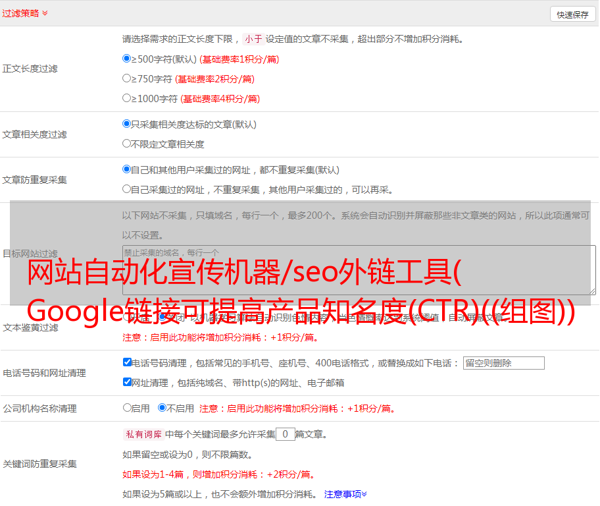Toggle the 网址清理 checkbox

tap(128, 382)
